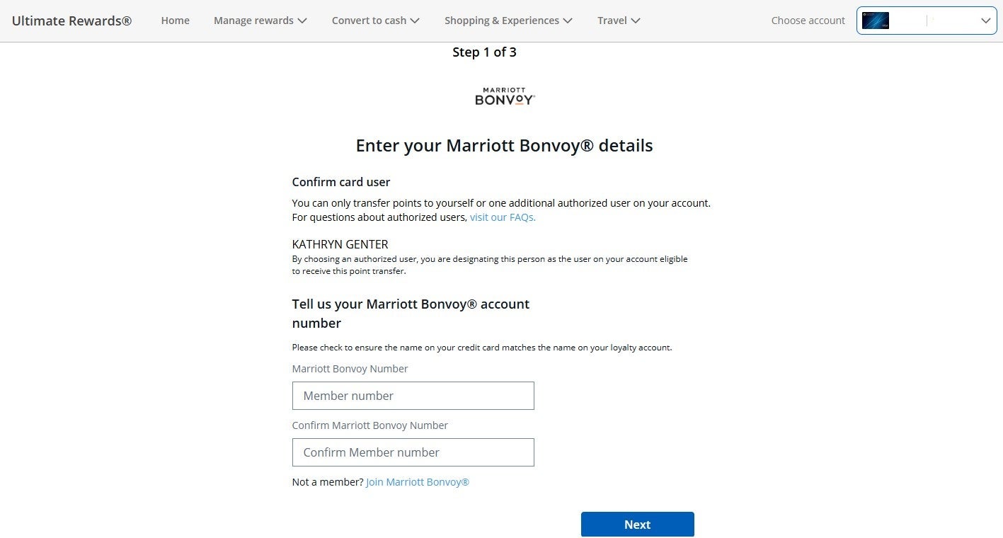Click the chevron on the Choose account selector
Image resolution: width=1003 pixels, height=538 pixels.
(x=985, y=21)
